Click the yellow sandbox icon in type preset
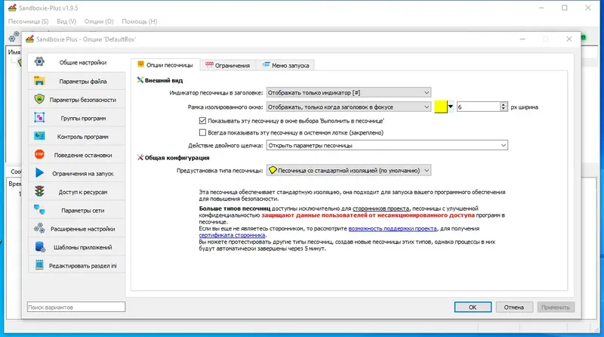Viewport: 604px width, 337px height. tap(273, 170)
